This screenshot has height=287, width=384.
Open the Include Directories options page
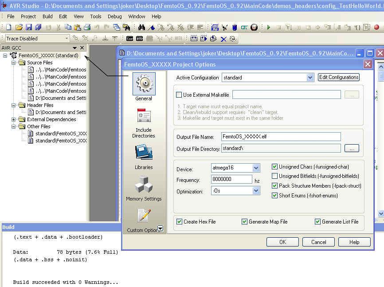144,123
